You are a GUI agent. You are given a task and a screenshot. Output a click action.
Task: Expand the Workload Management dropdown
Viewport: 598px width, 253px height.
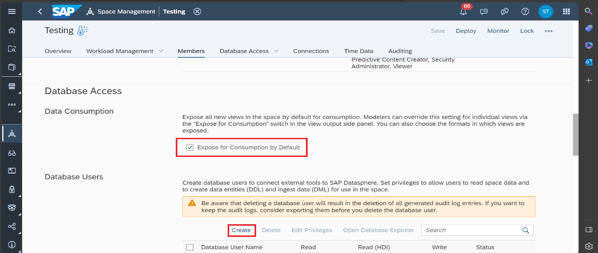click(161, 51)
